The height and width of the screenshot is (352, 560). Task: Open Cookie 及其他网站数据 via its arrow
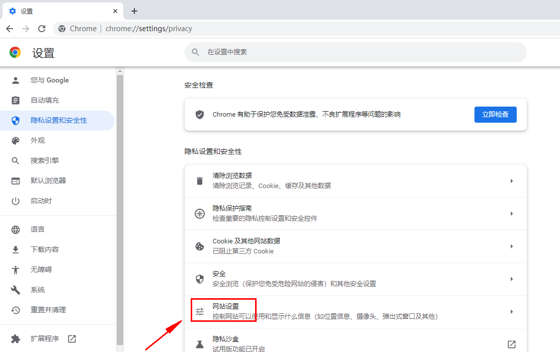click(x=512, y=246)
